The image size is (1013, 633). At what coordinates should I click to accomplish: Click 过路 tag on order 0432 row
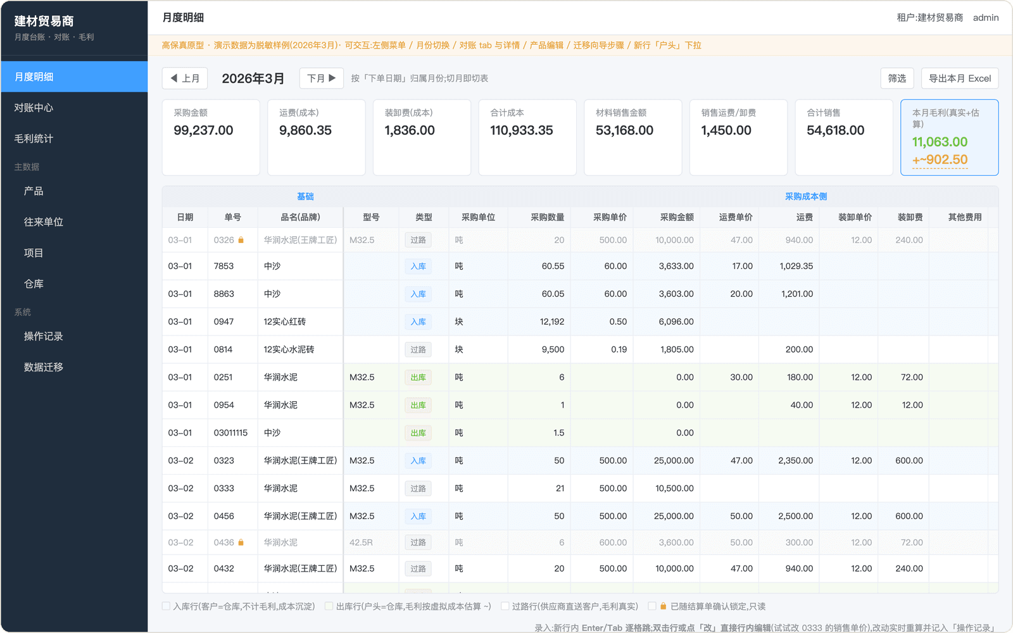tap(418, 569)
